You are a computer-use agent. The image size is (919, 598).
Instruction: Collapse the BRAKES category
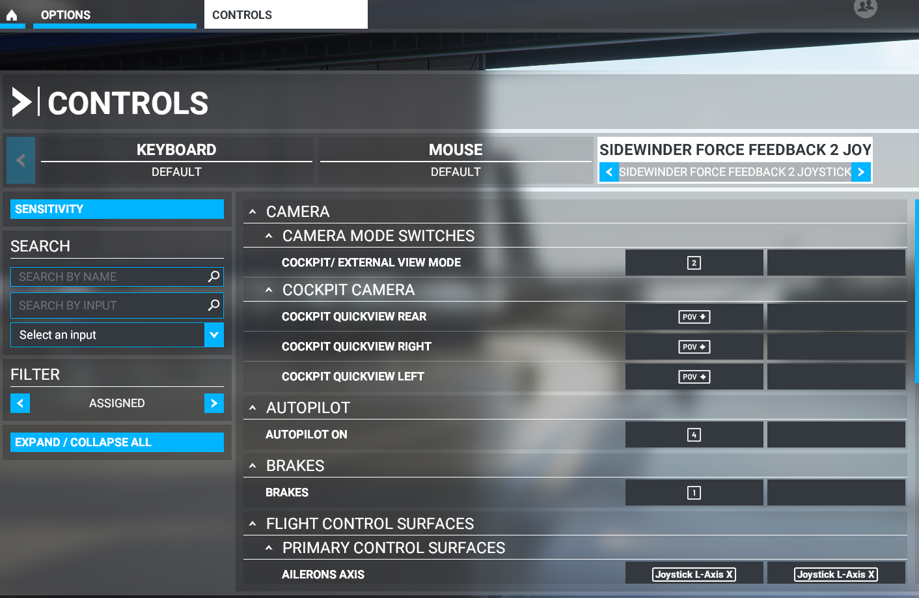[253, 466]
